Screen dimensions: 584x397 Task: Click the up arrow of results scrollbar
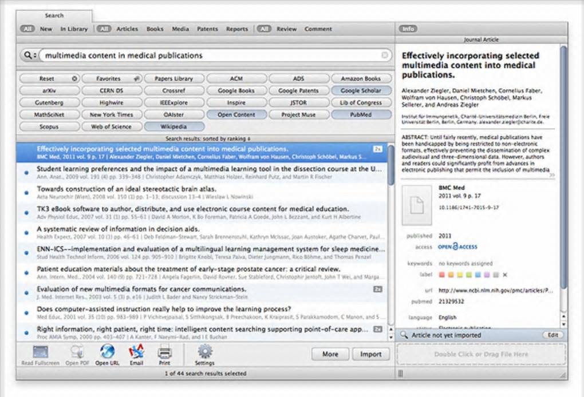coord(390,329)
